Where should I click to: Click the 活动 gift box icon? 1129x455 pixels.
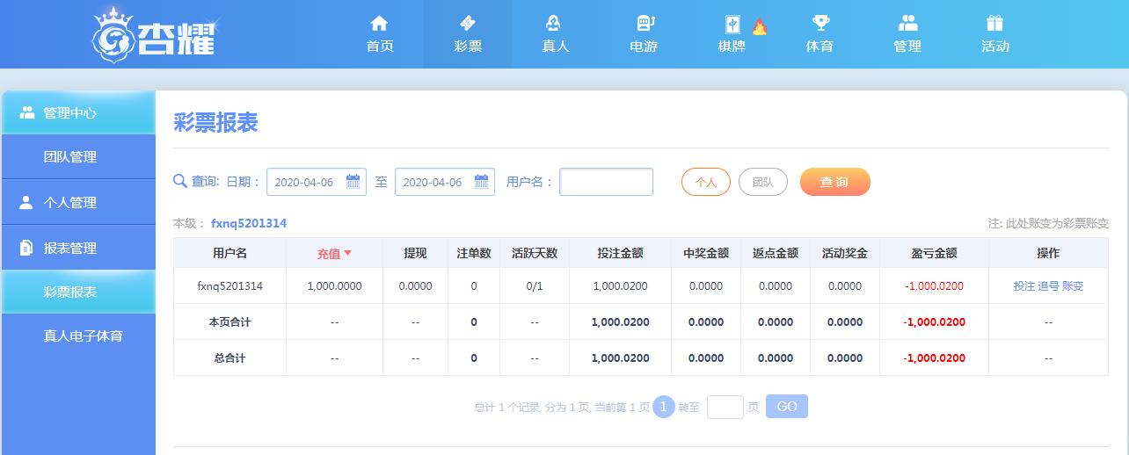click(x=994, y=23)
